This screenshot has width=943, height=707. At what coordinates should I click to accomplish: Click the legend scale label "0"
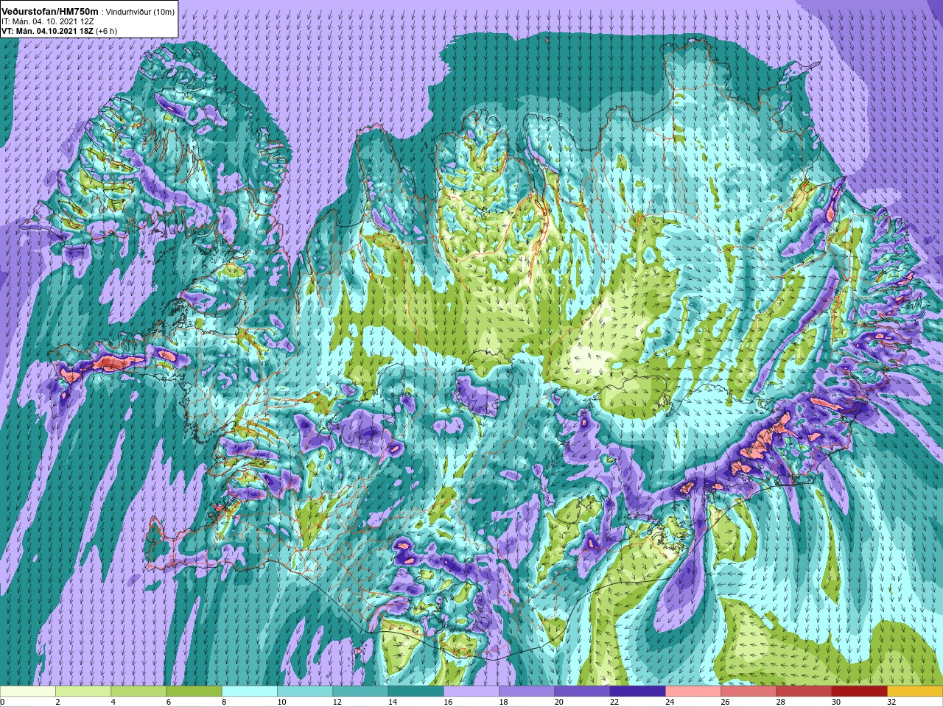click(x=3, y=703)
